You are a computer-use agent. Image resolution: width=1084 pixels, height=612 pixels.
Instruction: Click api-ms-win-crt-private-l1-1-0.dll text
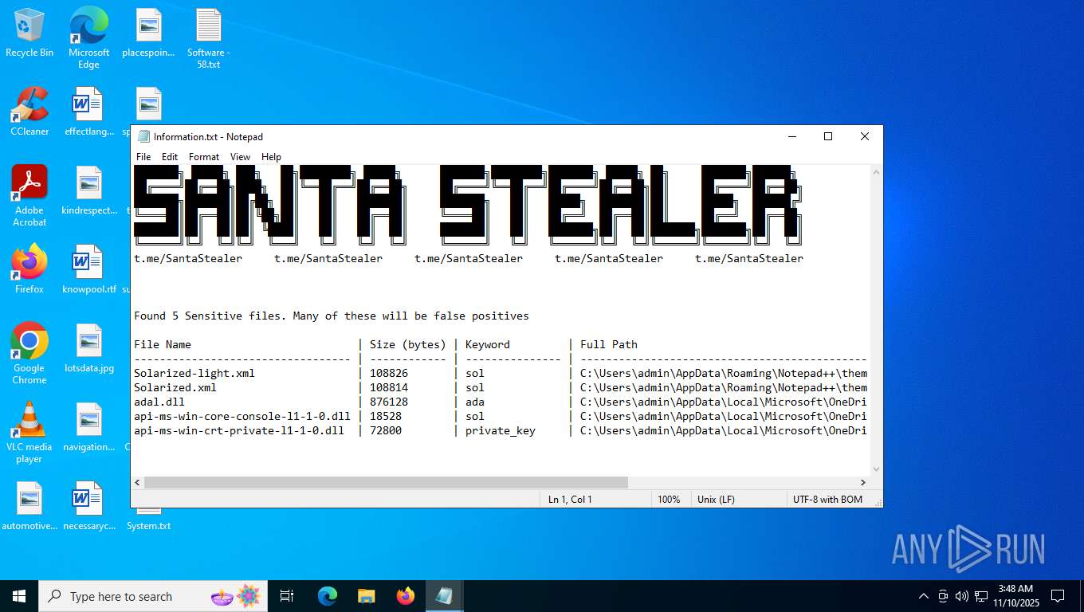pos(239,430)
